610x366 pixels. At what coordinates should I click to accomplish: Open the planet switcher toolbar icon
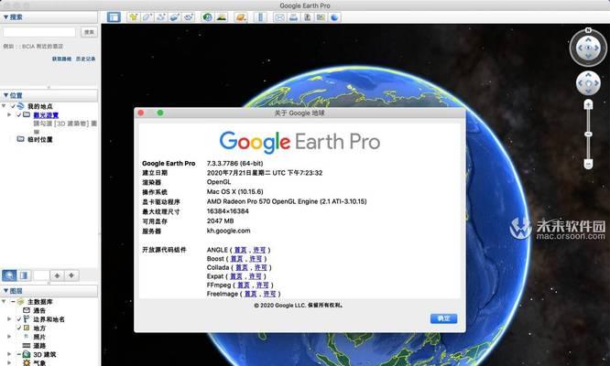(x=241, y=17)
